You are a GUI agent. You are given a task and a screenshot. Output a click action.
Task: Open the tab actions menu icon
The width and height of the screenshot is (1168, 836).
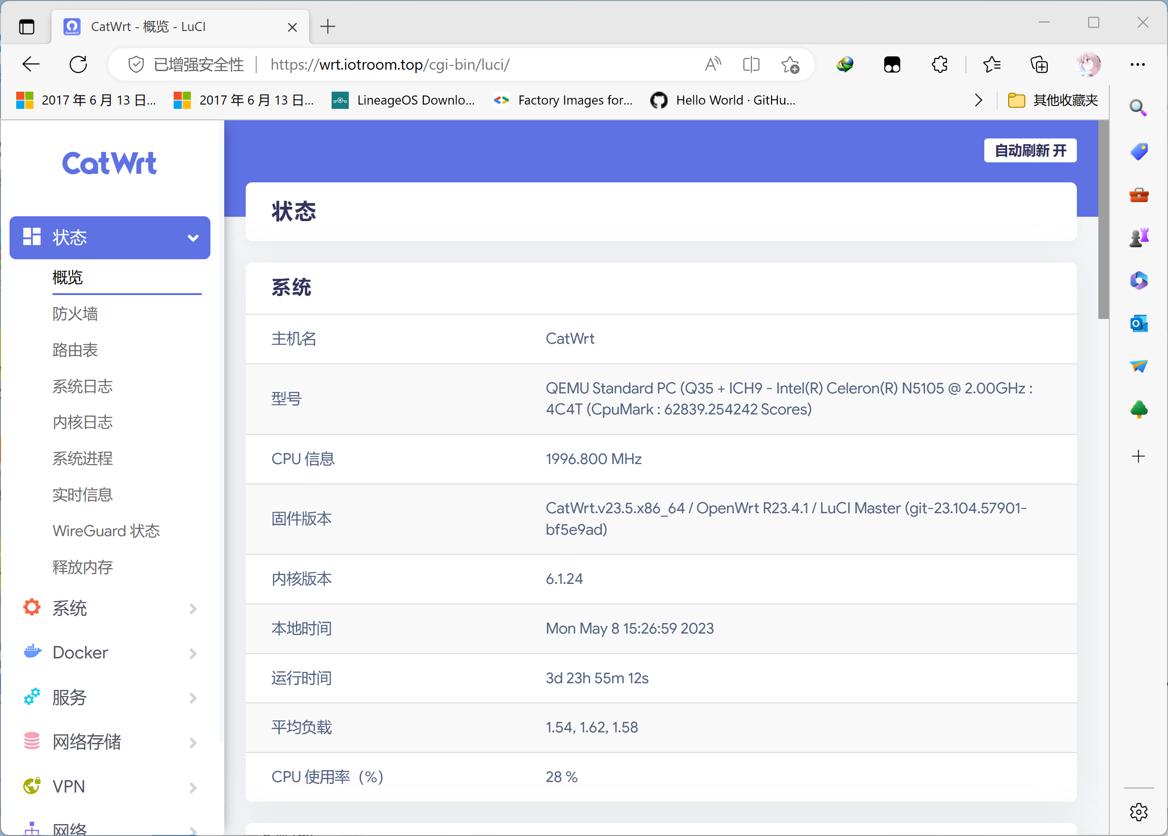[x=26, y=26]
